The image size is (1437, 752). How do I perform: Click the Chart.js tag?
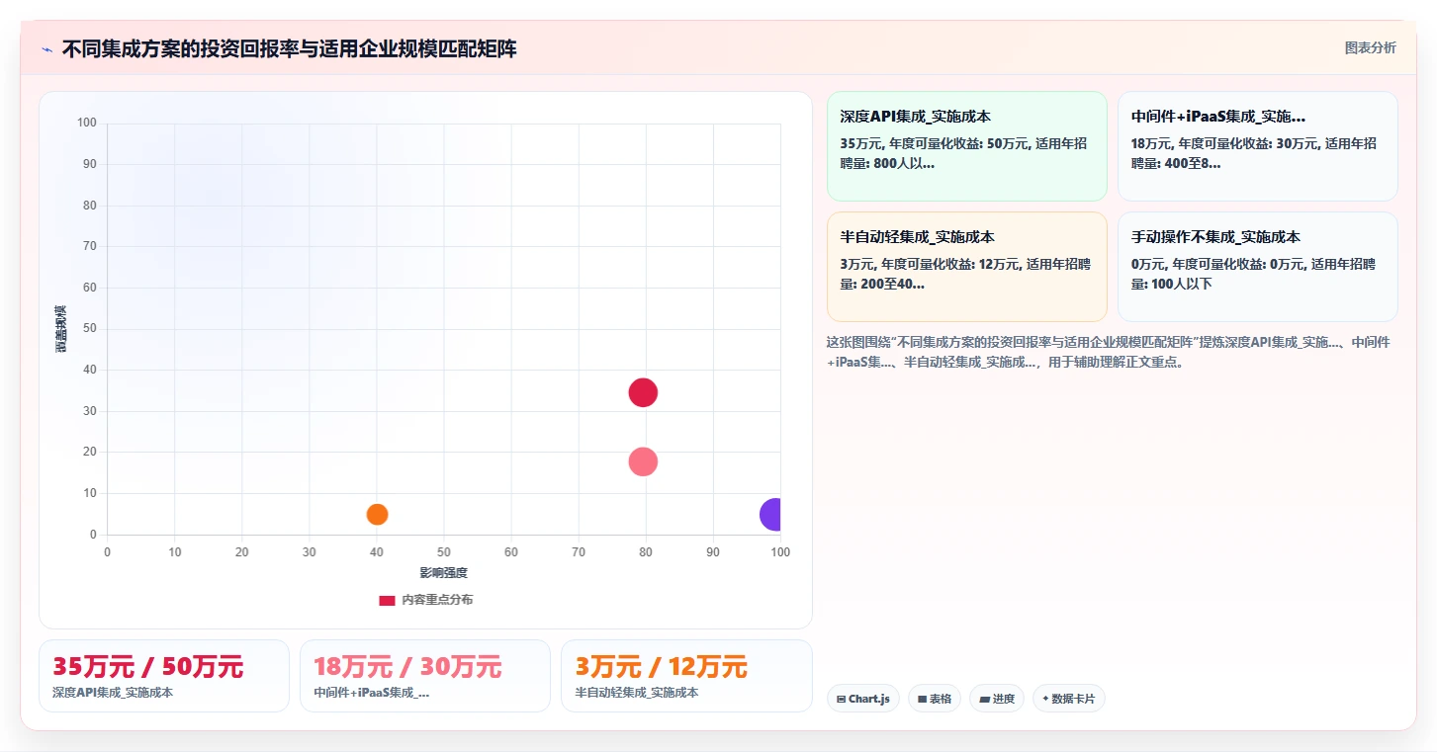[862, 699]
